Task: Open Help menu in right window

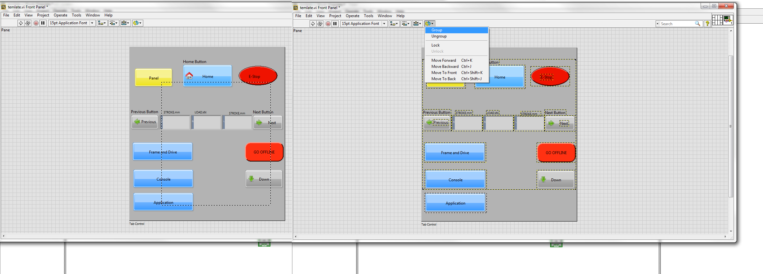Action: (400, 16)
